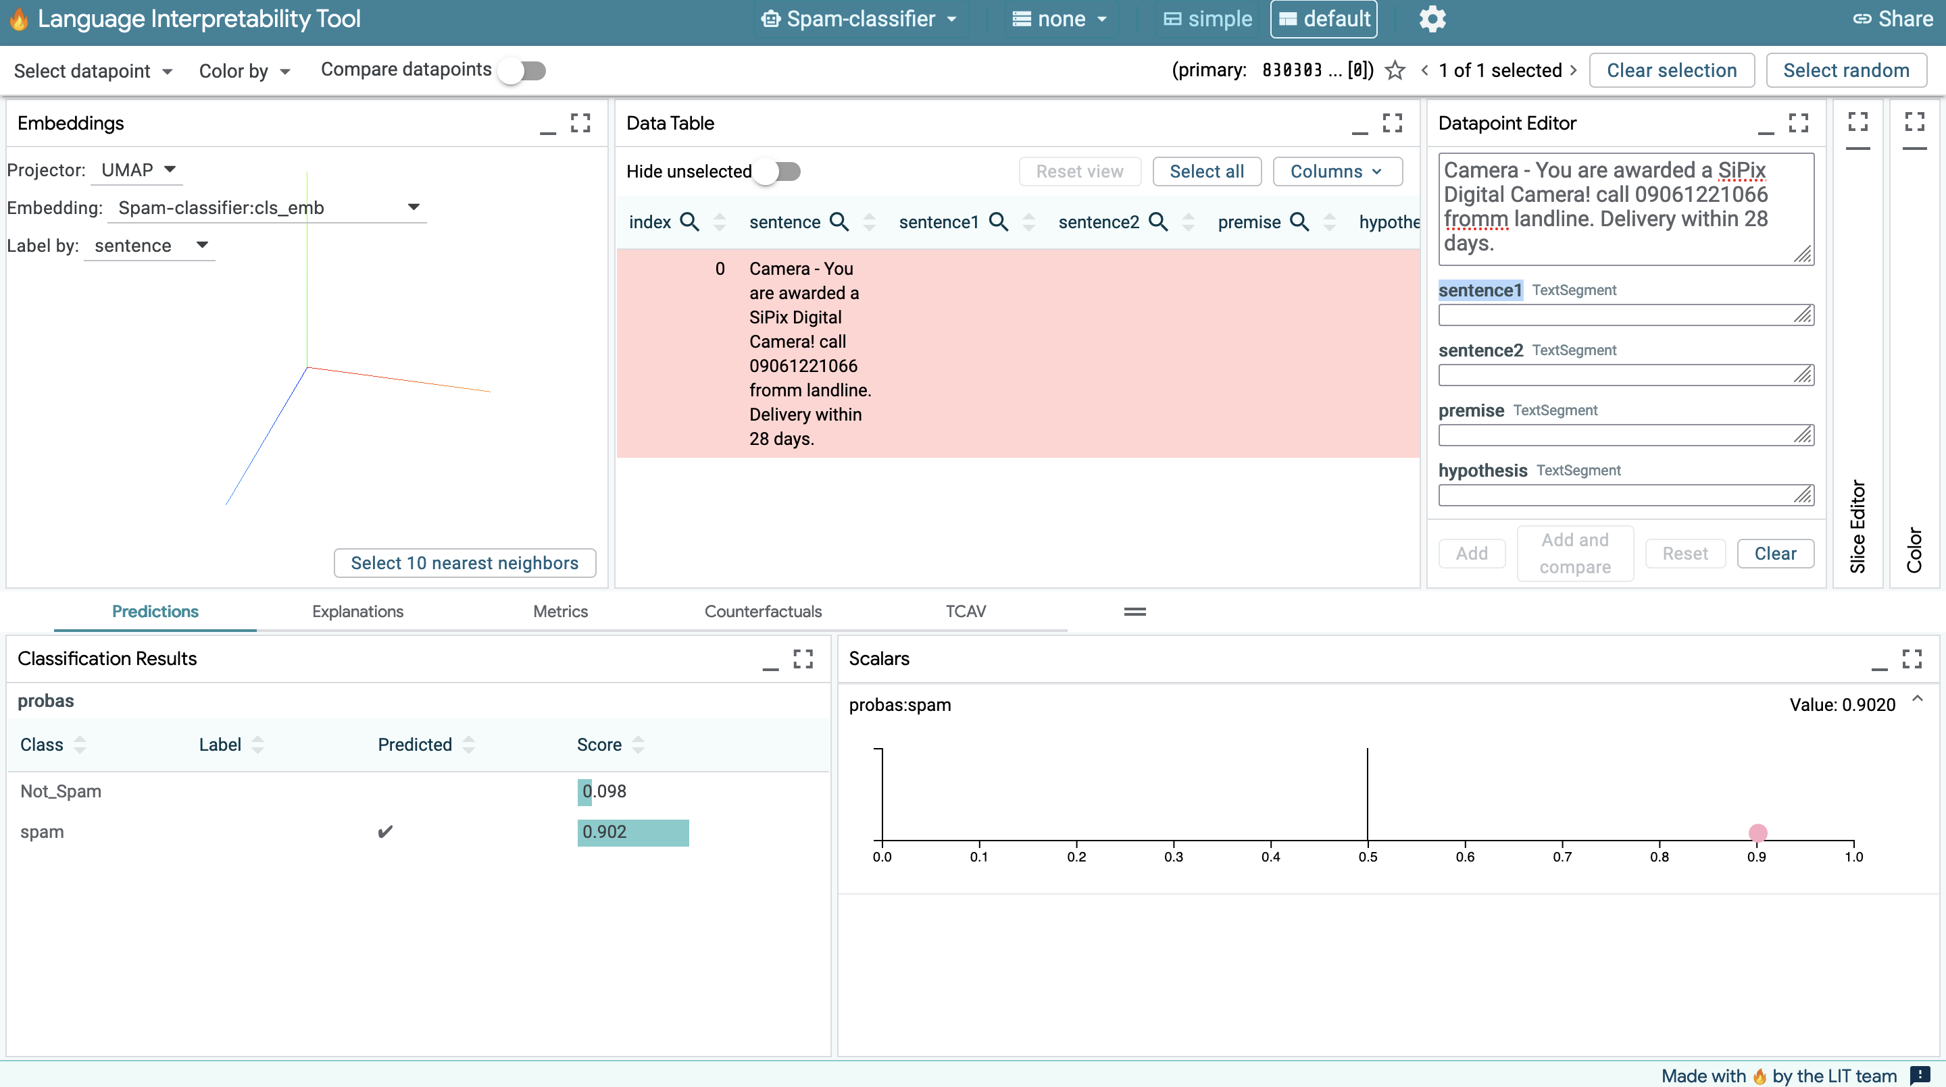Maximize the Scalars panel
The width and height of the screenshot is (1946, 1087).
1912,658
